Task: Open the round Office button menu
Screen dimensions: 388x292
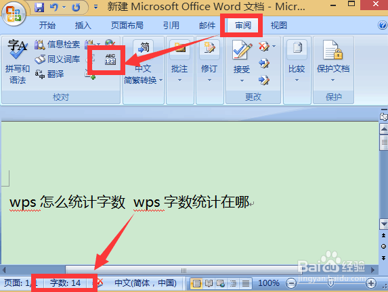Action: [14, 14]
